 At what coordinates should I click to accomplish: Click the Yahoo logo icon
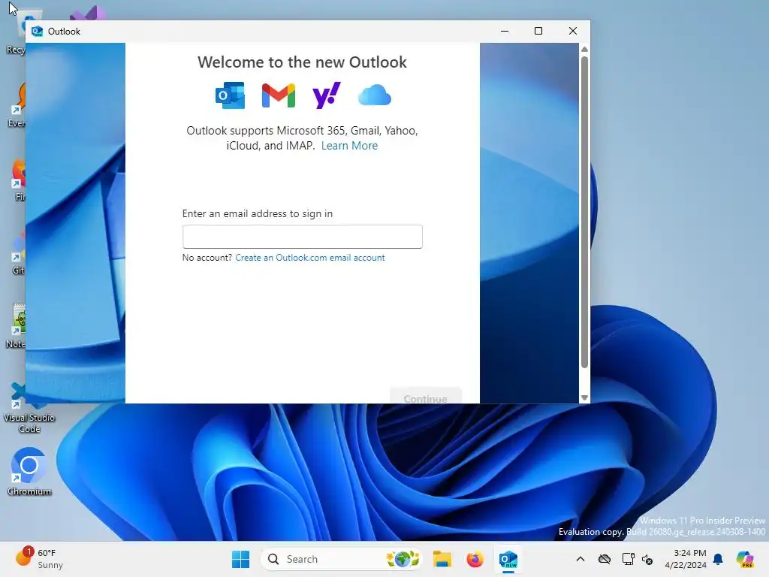click(x=326, y=95)
